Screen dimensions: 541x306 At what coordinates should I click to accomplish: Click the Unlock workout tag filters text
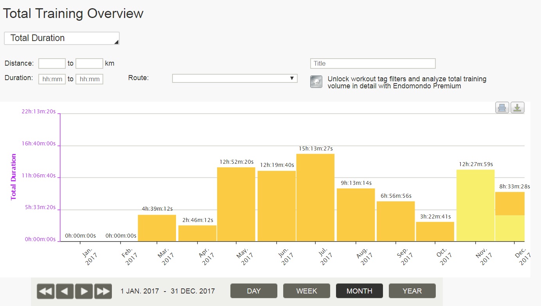(x=407, y=82)
